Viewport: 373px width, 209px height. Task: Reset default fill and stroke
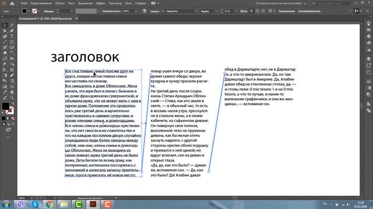pyautogui.click(x=3, y=113)
